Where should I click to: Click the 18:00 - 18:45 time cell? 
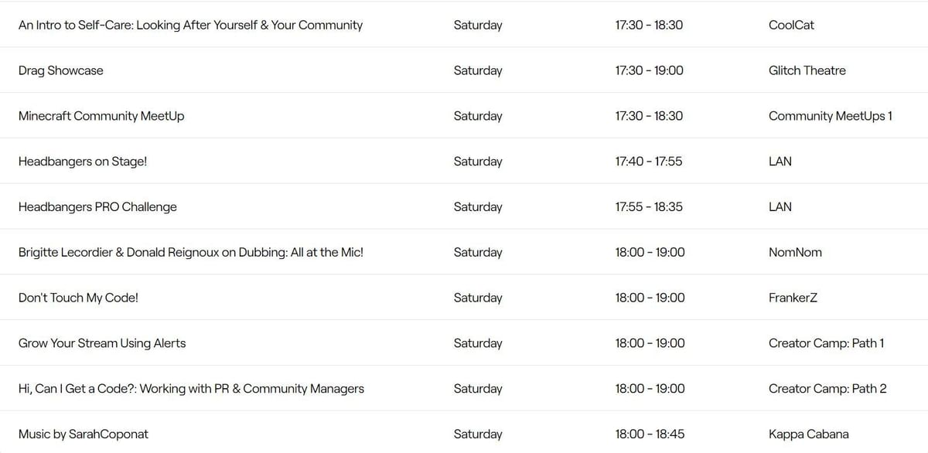click(650, 434)
